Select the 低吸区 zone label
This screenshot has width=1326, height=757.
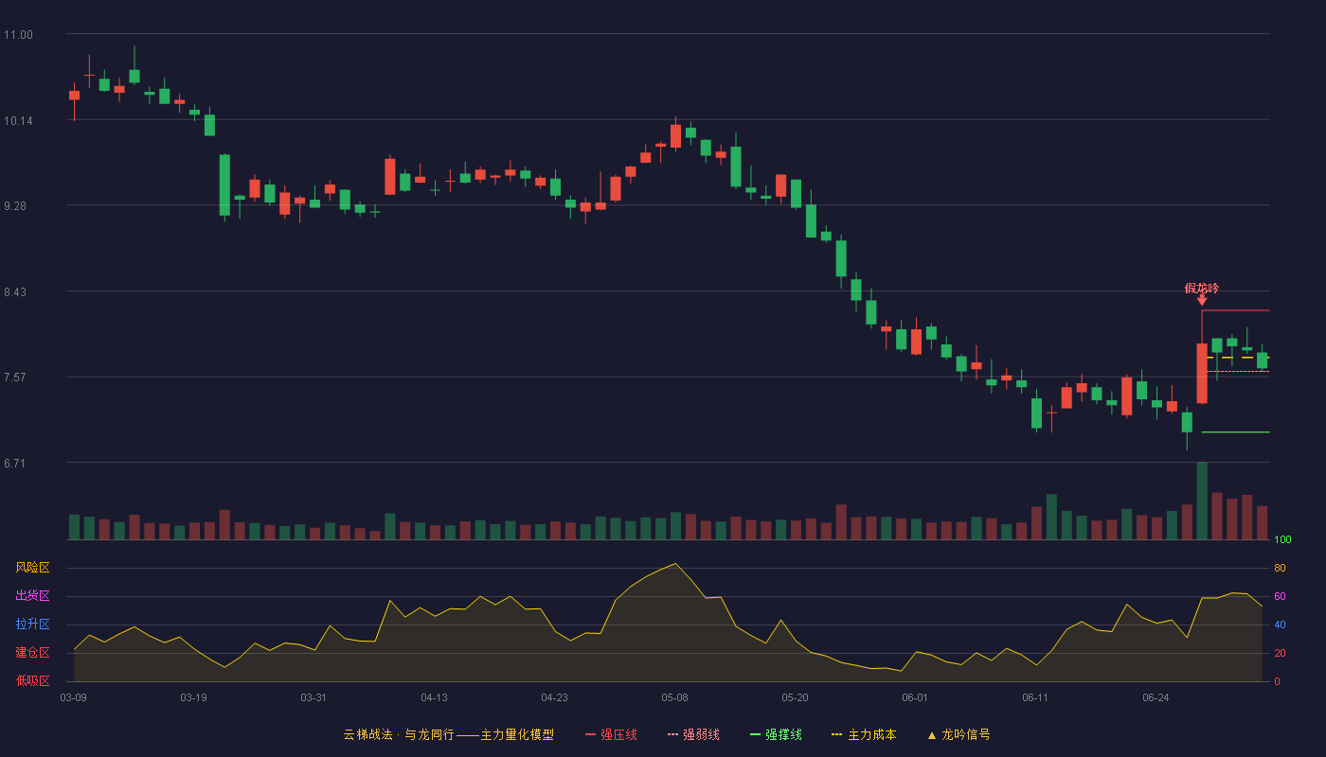[x=32, y=680]
